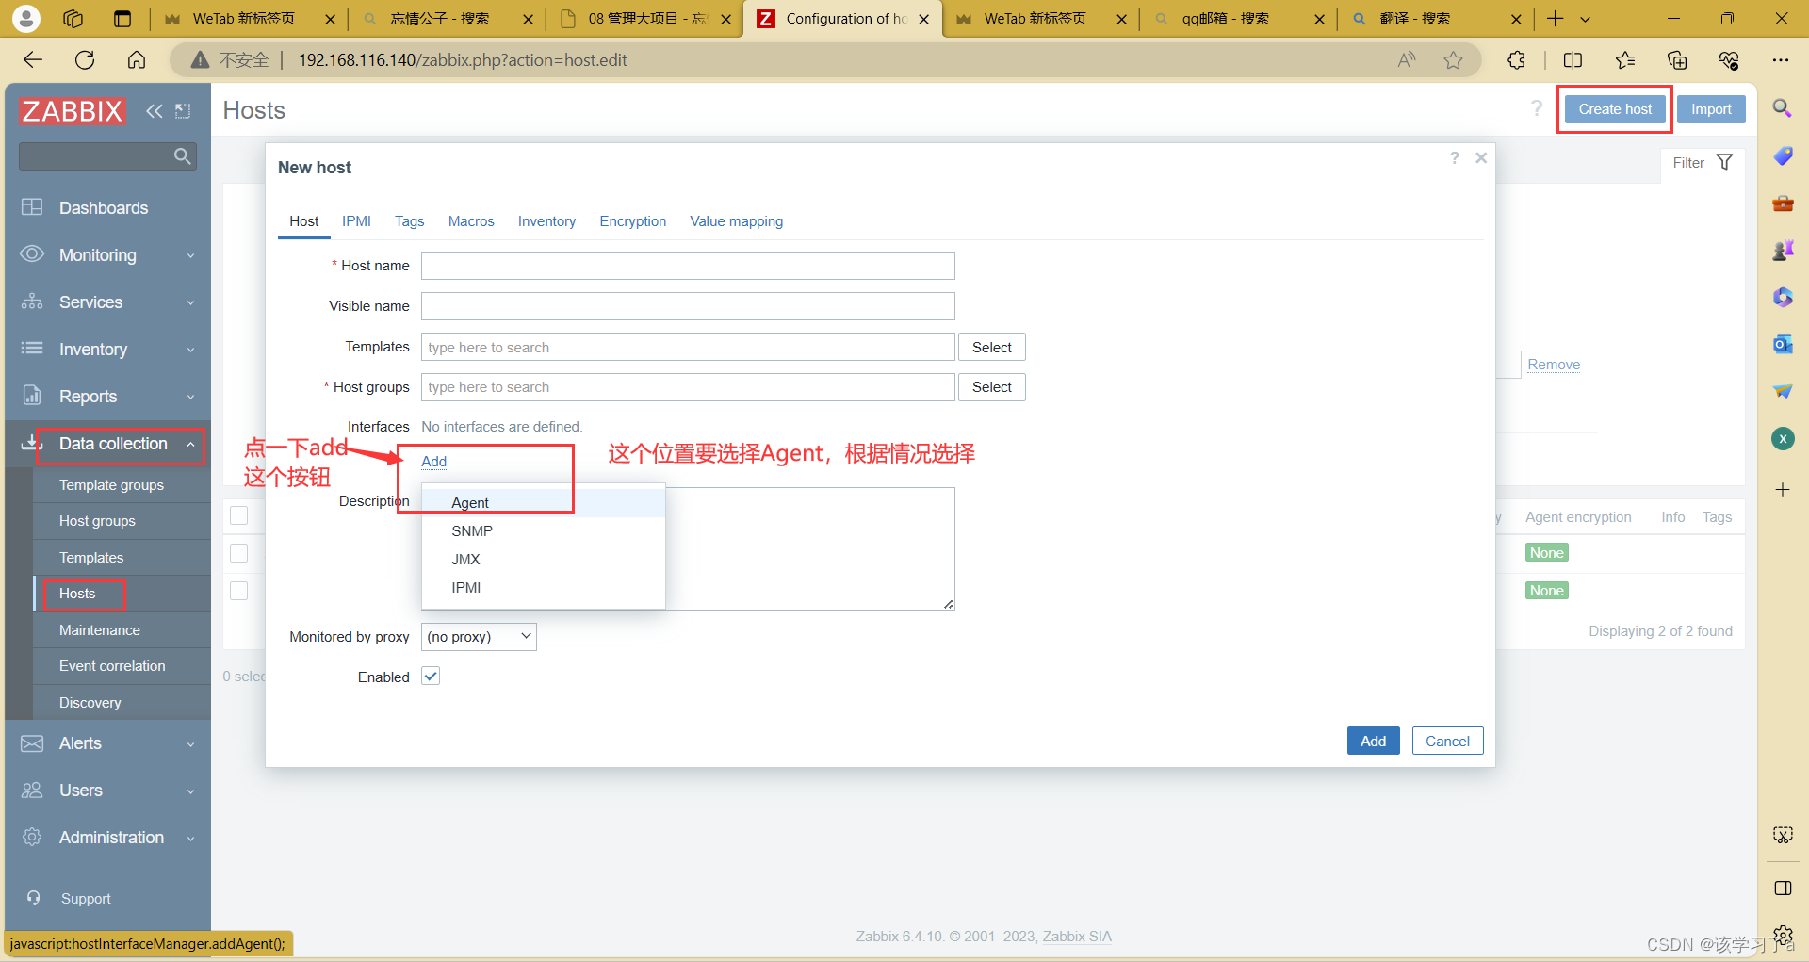Screen dimensions: 1809x962
Task: Open browser extensions puzzle icon
Action: tap(1516, 60)
